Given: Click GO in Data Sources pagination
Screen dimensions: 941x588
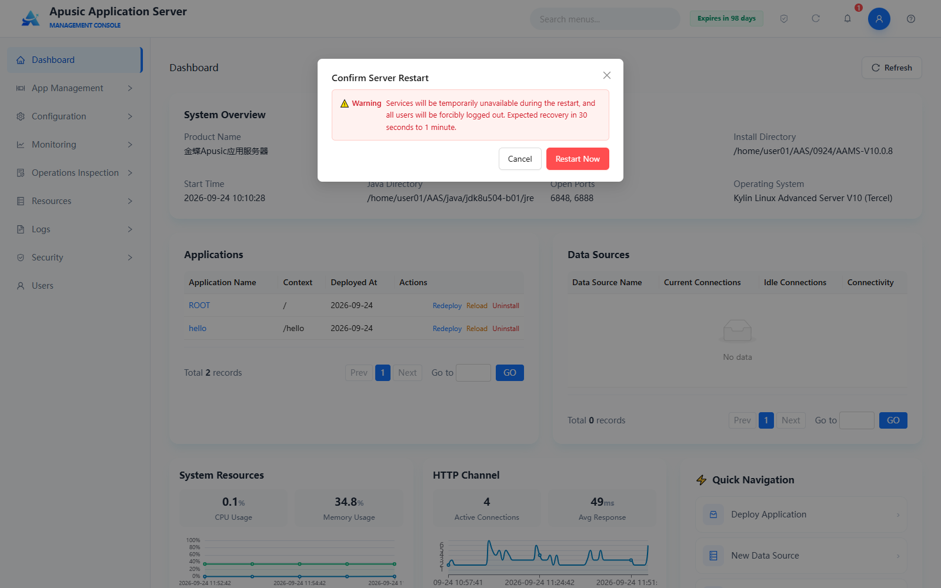Looking at the screenshot, I should pyautogui.click(x=893, y=420).
